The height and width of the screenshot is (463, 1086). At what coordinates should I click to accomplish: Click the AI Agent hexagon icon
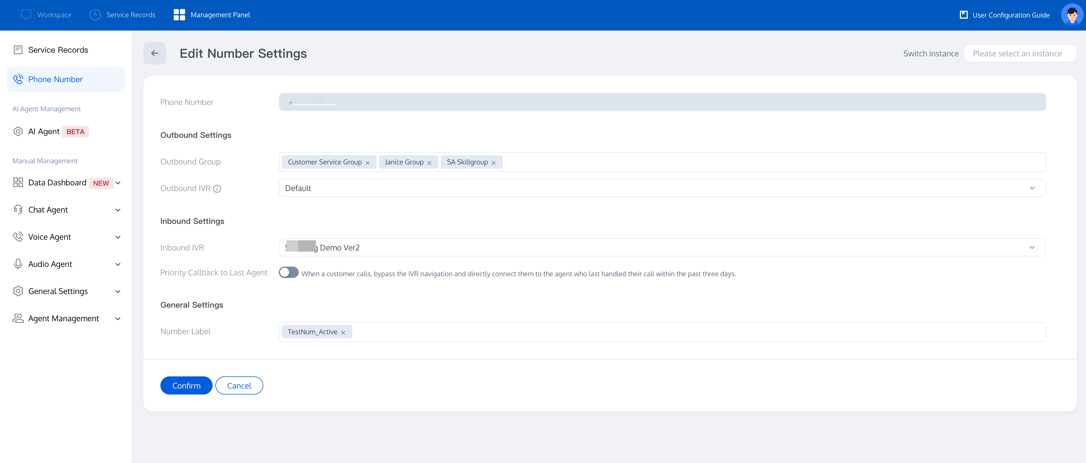pos(18,132)
